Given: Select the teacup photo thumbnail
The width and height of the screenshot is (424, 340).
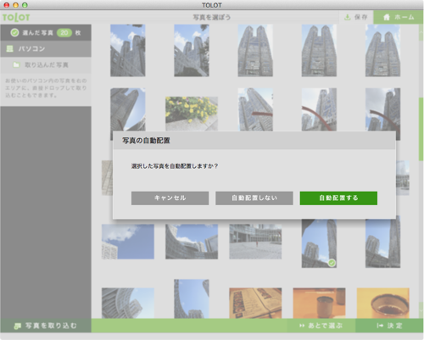Looking at the screenshot, I should pyautogui.click(x=383, y=304).
